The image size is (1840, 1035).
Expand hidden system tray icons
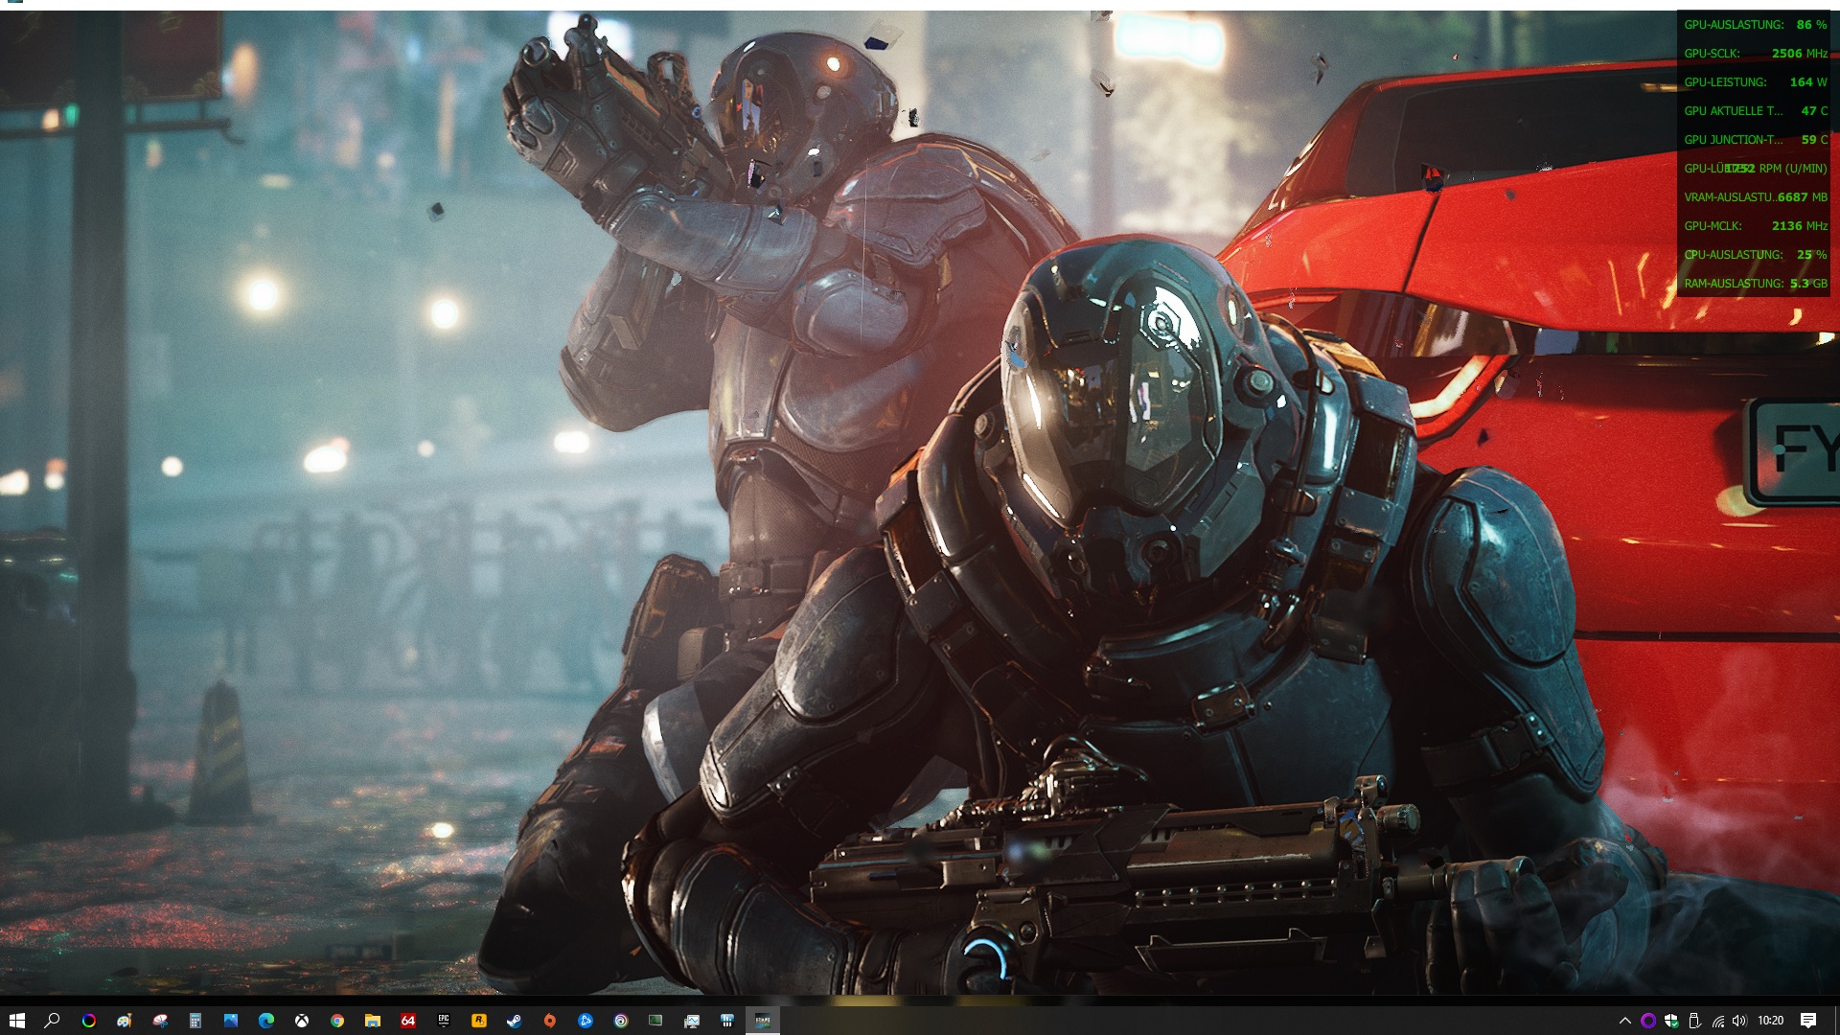click(1624, 1021)
